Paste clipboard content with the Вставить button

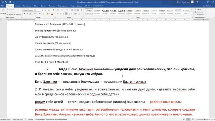[x=3, y=11]
